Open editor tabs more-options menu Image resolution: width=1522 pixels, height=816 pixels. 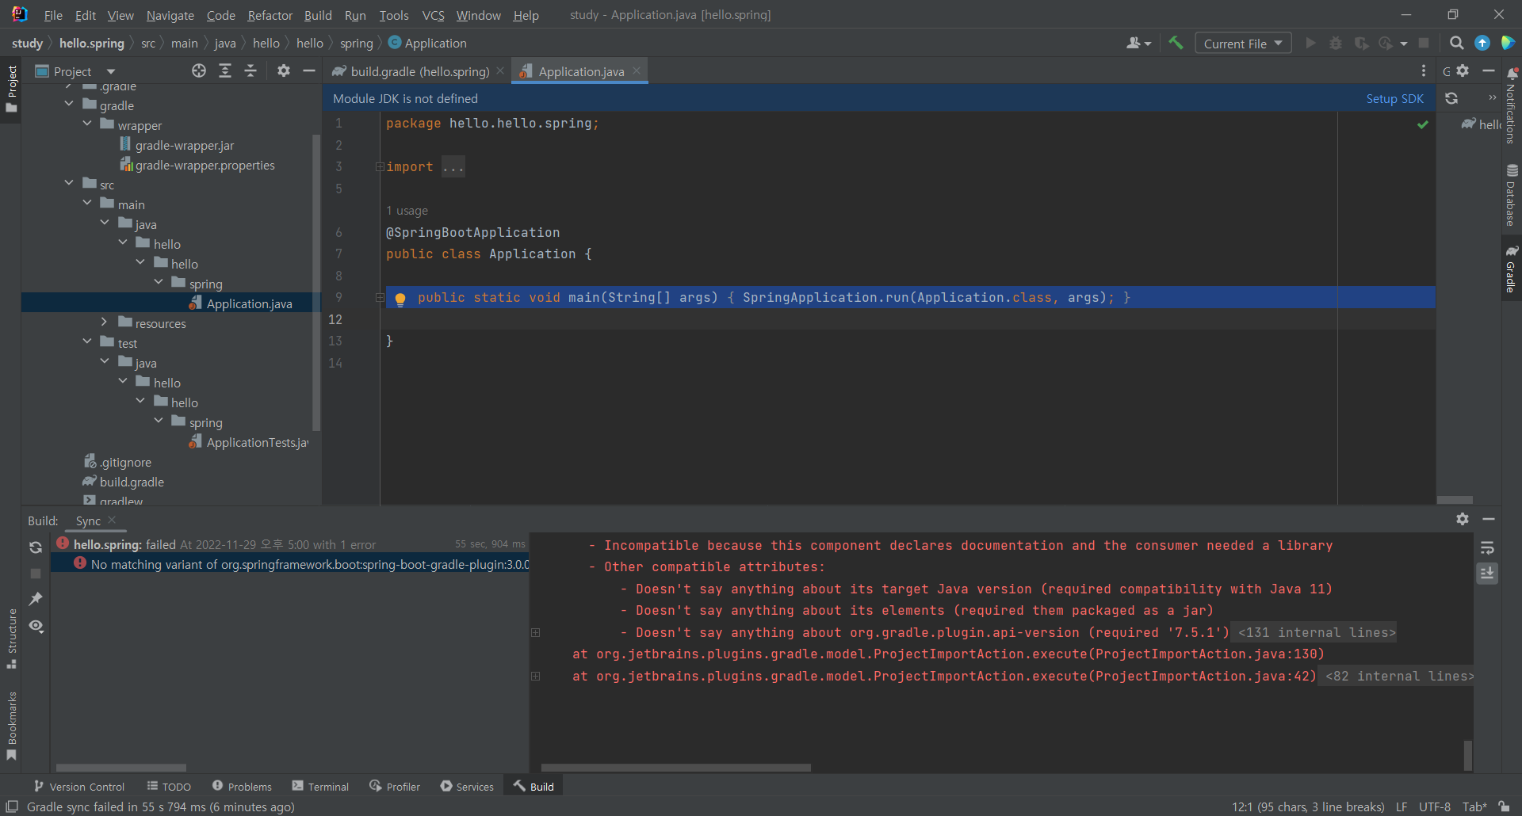coord(1424,71)
